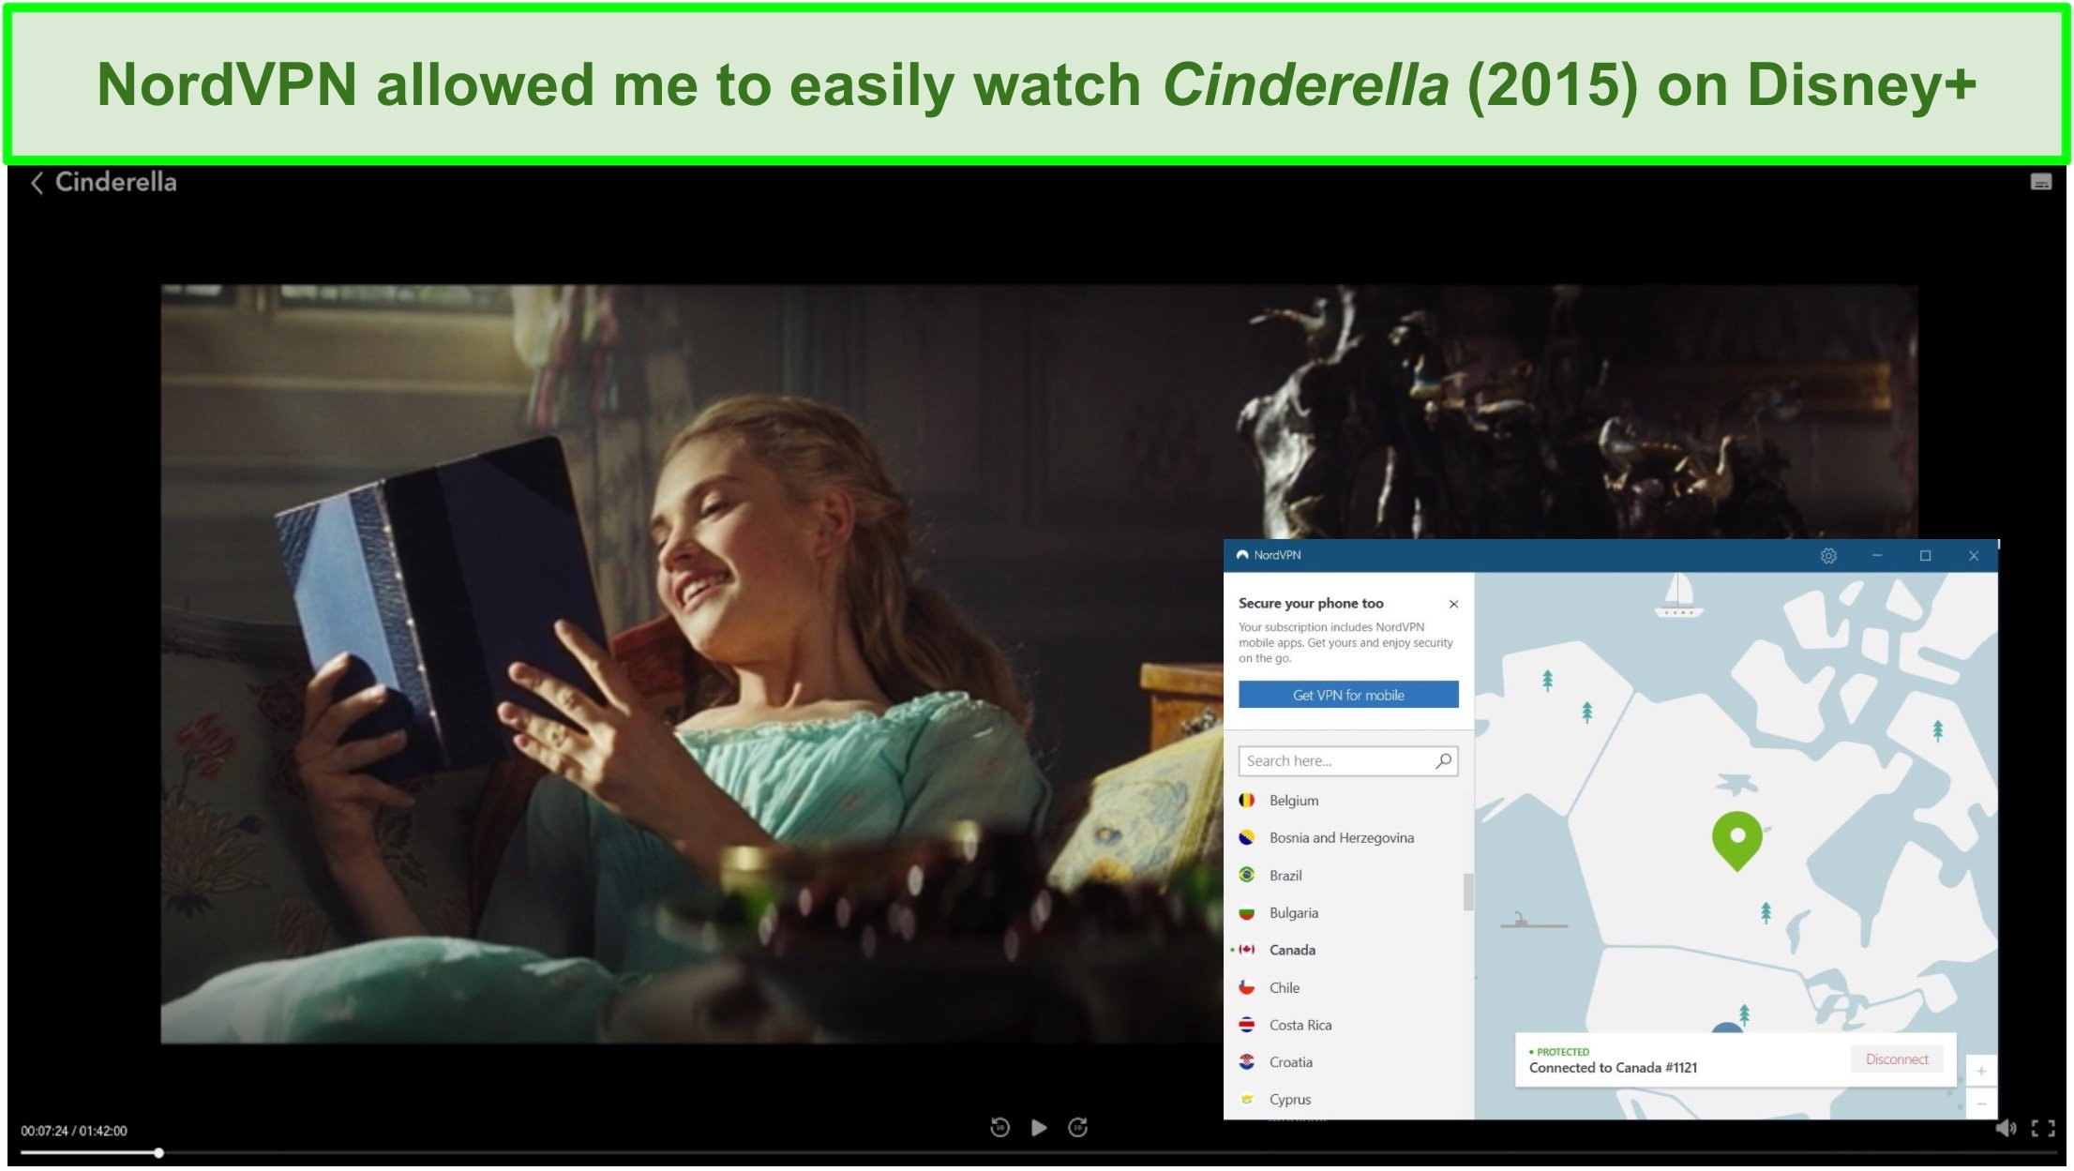This screenshot has width=2074, height=1171.
Task: Enter fullscreen video mode
Action: coord(2043,1128)
